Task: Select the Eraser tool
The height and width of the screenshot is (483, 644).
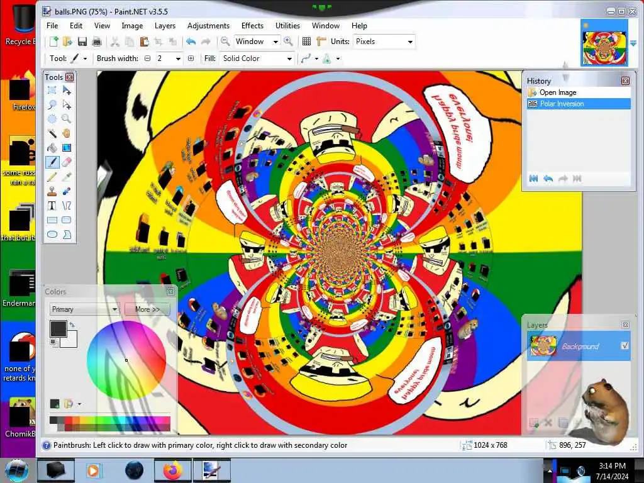Action: tap(67, 162)
